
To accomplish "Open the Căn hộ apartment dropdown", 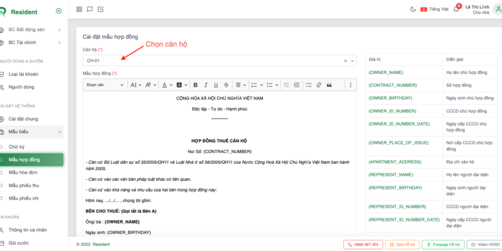I will click(213, 61).
